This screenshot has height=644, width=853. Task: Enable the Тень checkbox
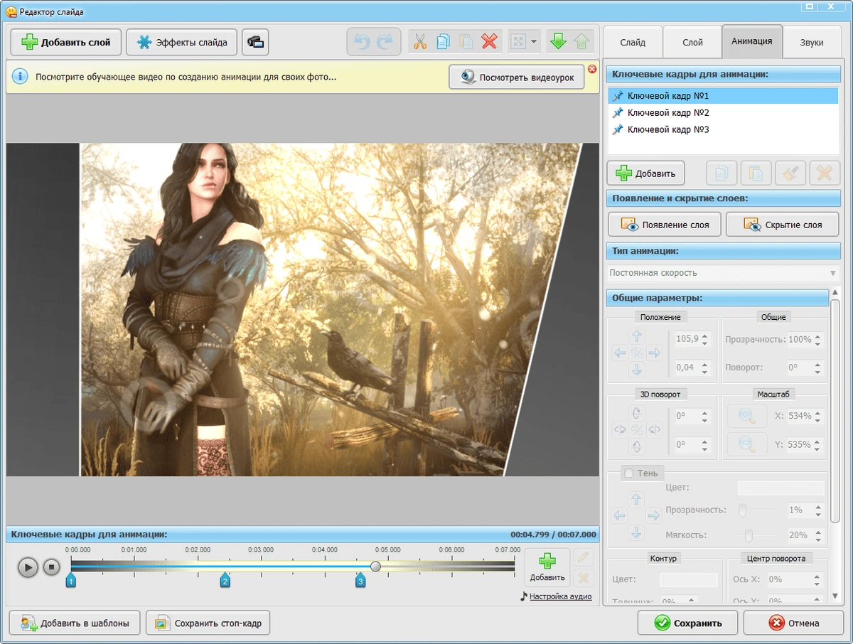pos(628,473)
